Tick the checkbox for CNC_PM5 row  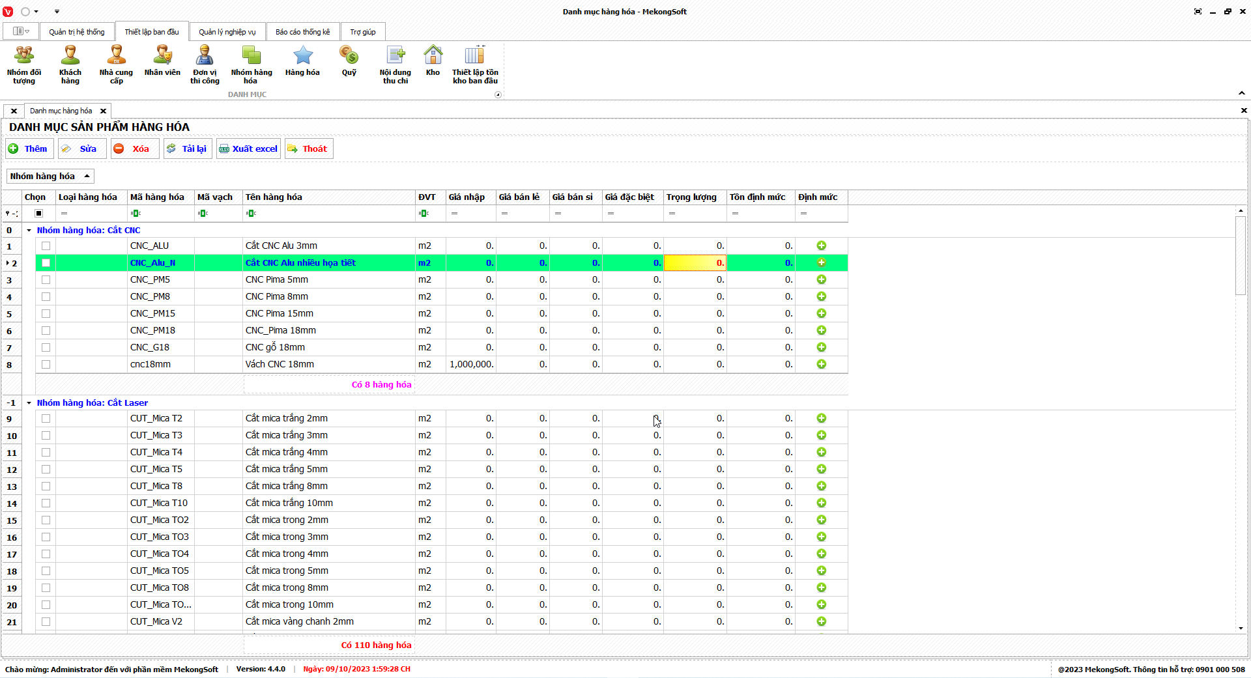click(46, 279)
